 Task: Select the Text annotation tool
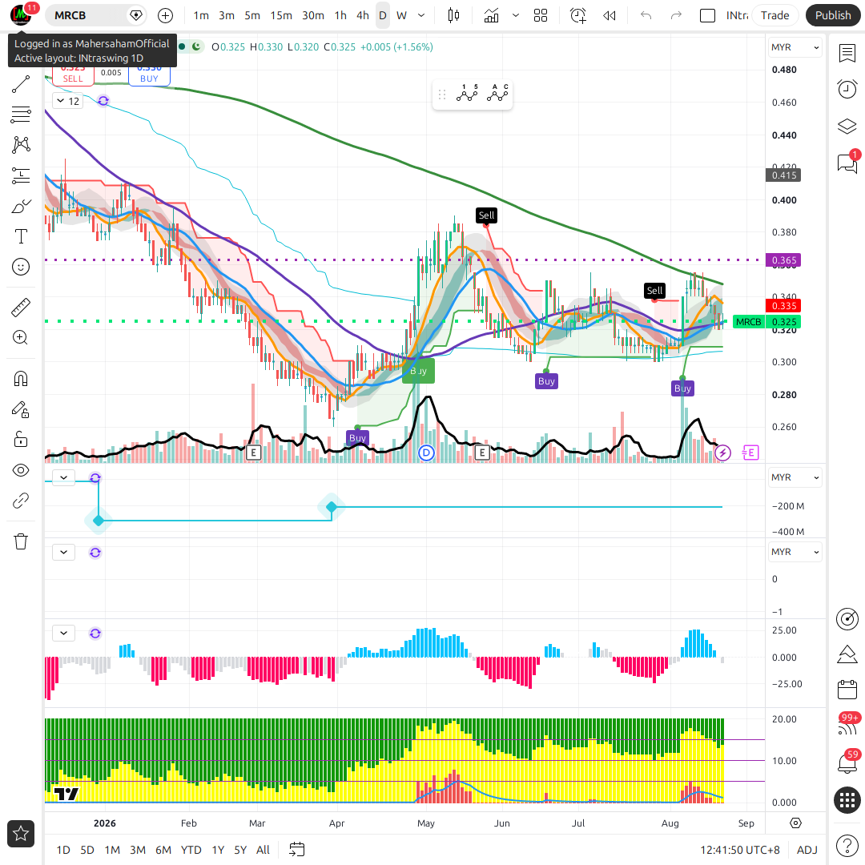pyautogui.click(x=21, y=236)
